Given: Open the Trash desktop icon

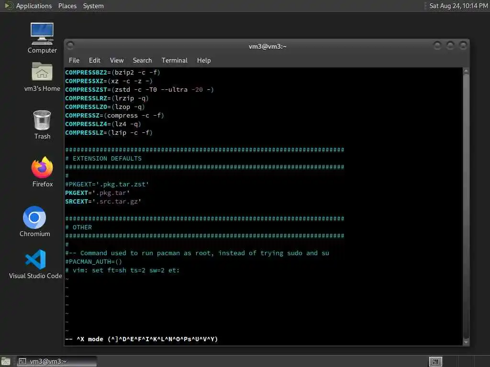Looking at the screenshot, I should [x=42, y=125].
